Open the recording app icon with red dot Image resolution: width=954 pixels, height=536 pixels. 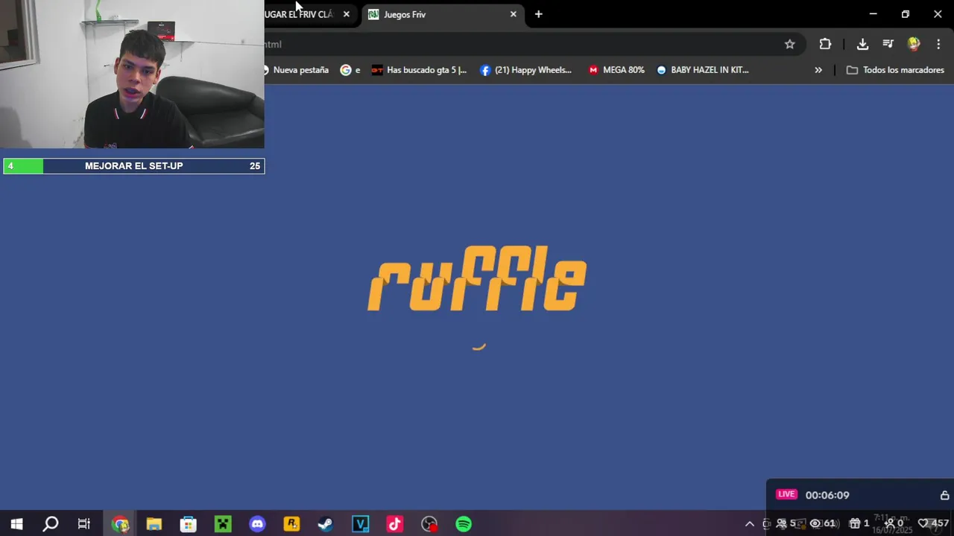[429, 524]
